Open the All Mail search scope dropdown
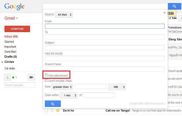This screenshot has width=182, height=116. coord(64,15)
